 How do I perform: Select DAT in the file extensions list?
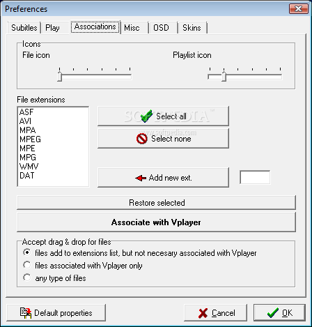pyautogui.click(x=53, y=176)
